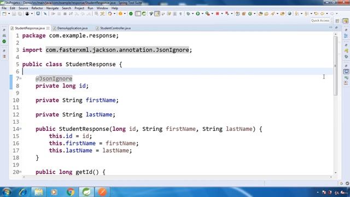
Task: Open the Forward history dropdown arrow
Action: coord(337,14)
